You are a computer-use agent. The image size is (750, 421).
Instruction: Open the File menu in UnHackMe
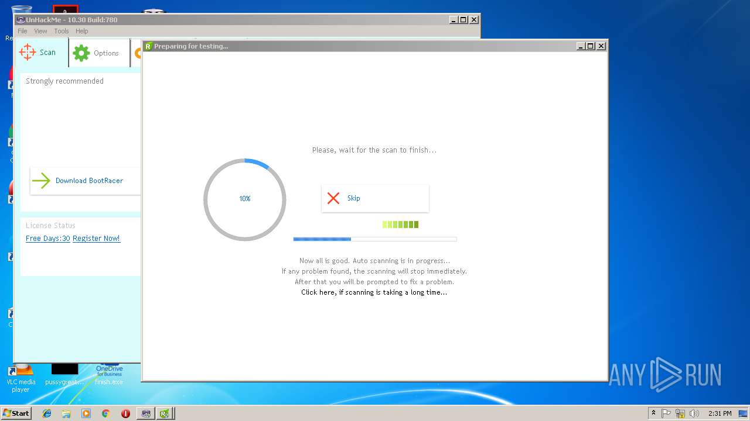(22, 31)
